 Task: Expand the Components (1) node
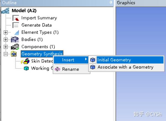tap(6, 47)
